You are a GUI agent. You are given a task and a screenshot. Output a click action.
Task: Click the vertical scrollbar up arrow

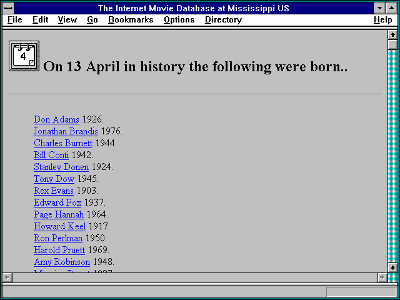coord(392,35)
